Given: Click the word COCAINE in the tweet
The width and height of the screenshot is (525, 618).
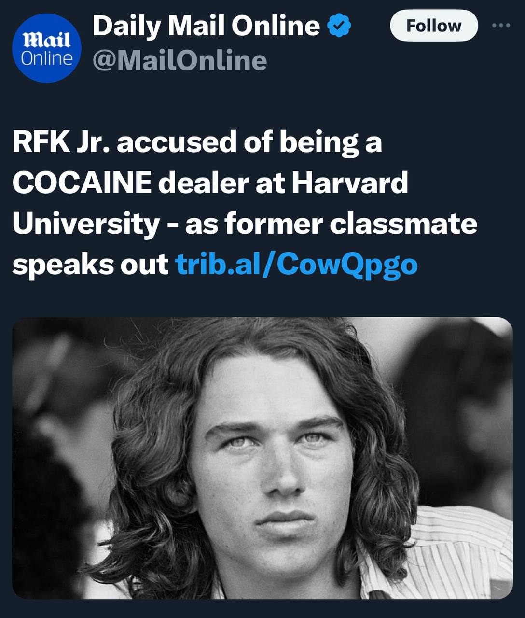Looking at the screenshot, I should tap(82, 183).
